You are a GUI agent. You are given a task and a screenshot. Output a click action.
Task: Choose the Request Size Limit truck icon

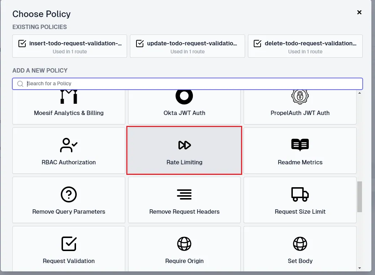[300, 194]
